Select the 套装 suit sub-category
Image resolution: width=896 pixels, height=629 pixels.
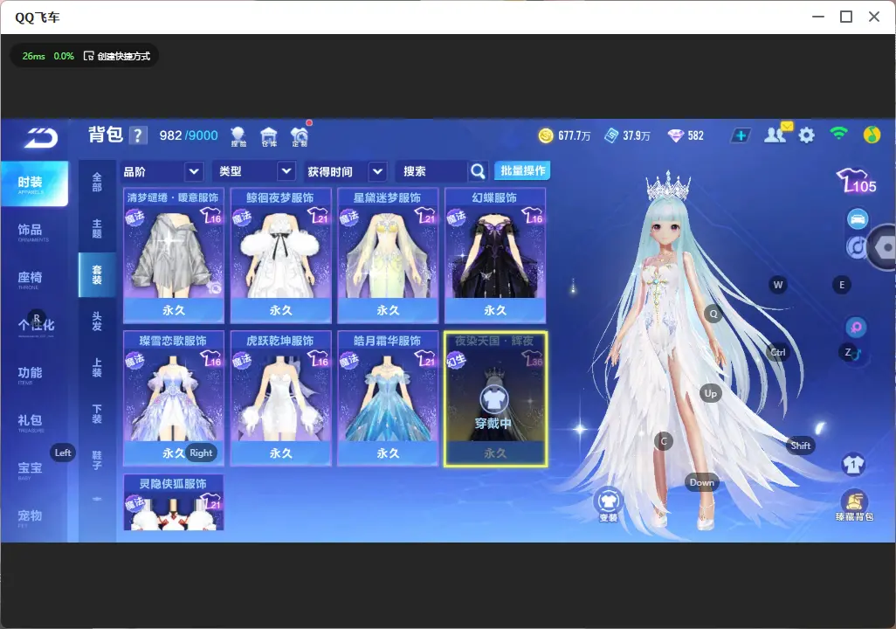pos(97,274)
